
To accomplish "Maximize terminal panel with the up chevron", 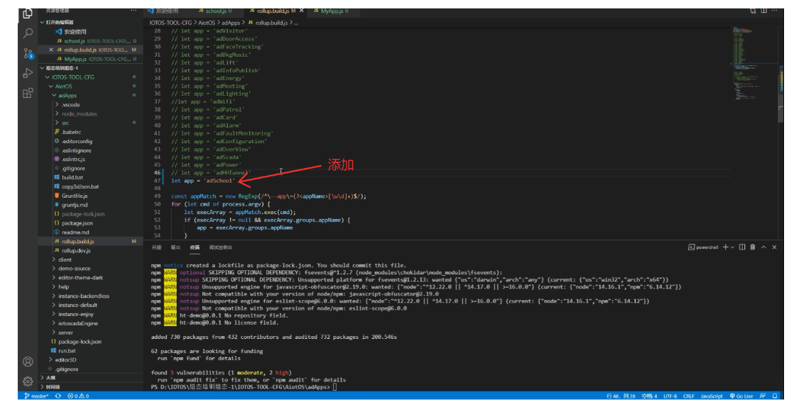I will [763, 247].
